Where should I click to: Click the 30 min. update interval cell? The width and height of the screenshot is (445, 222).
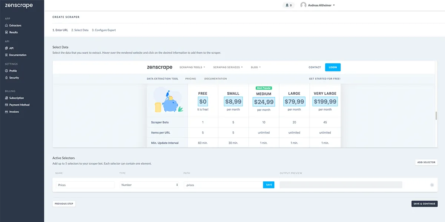click(233, 143)
